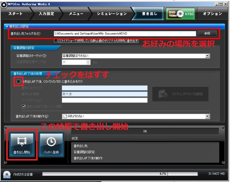Click the 31/4437 MB capacity text

(216, 174)
